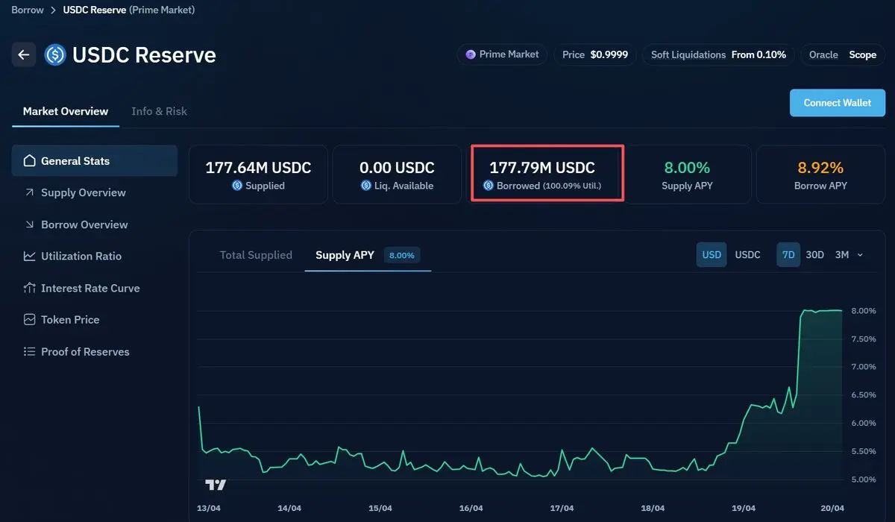Click the Price $0.9999 badge
This screenshot has width=895, height=522.
tap(595, 54)
